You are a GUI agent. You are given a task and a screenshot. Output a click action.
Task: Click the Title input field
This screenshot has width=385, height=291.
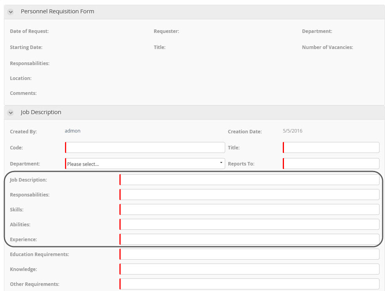click(331, 147)
